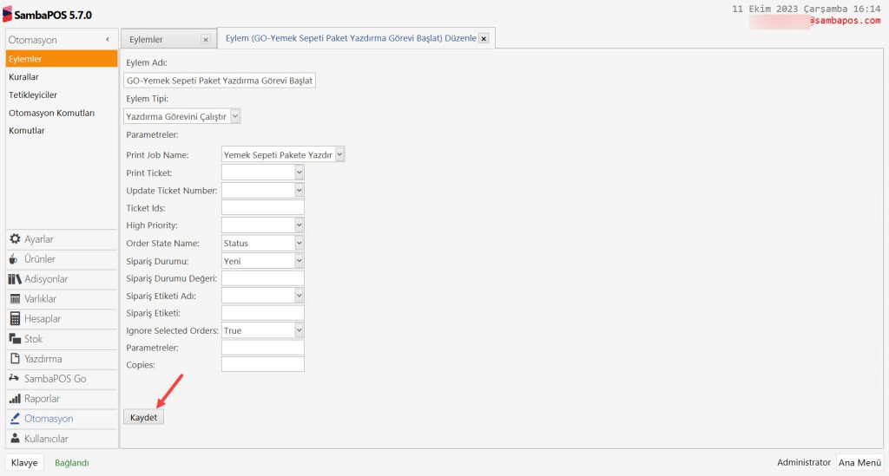Open the Ignore Selected Orders dropdown

pyautogui.click(x=300, y=330)
